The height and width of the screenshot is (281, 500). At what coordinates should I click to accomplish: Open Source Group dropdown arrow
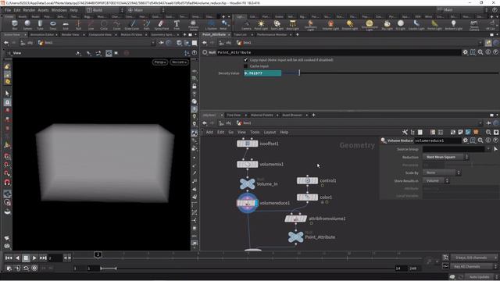(x=488, y=149)
